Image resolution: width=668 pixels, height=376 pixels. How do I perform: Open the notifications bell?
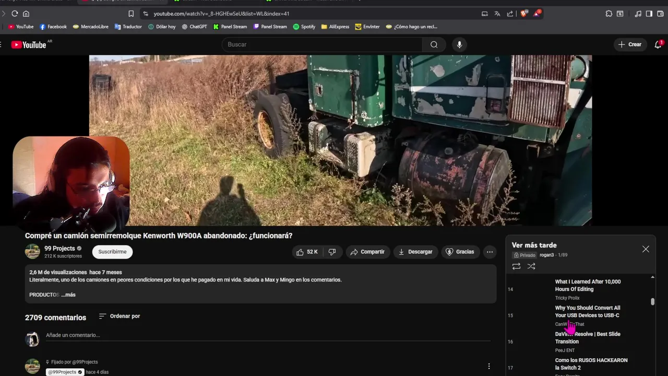(x=658, y=44)
